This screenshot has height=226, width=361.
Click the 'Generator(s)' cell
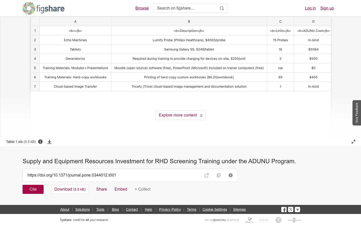75,59
